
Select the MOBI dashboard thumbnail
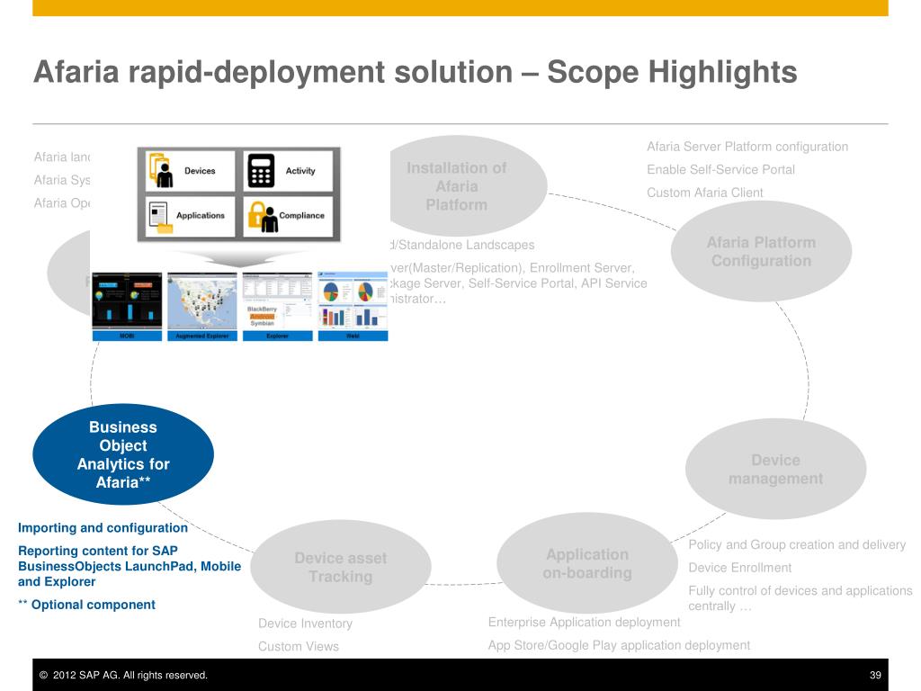pyautogui.click(x=127, y=306)
